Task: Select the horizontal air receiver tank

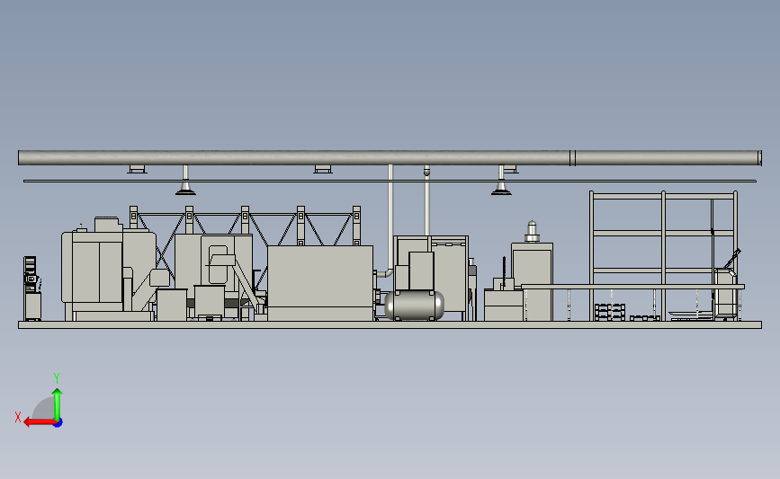Action: tap(415, 305)
